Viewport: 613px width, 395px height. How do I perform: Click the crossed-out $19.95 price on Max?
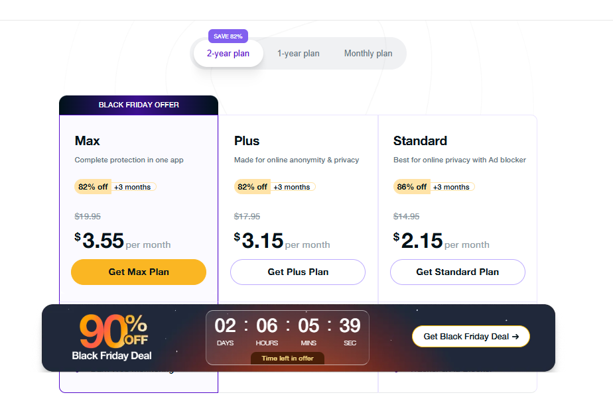pos(87,216)
